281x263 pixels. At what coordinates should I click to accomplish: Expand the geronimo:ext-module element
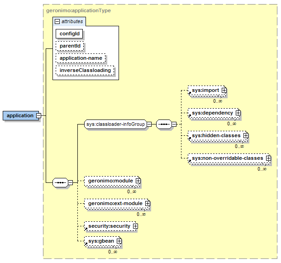point(148,204)
